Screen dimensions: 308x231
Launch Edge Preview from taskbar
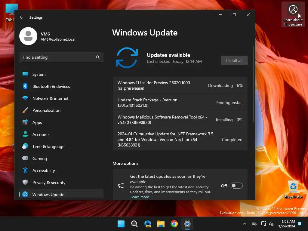pos(148,224)
